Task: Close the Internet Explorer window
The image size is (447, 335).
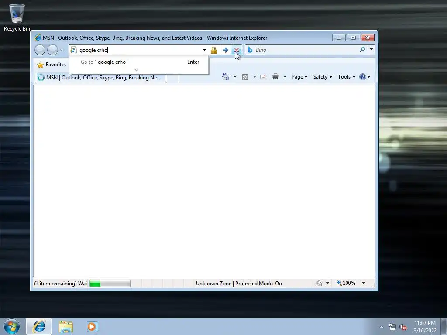Action: pos(368,38)
